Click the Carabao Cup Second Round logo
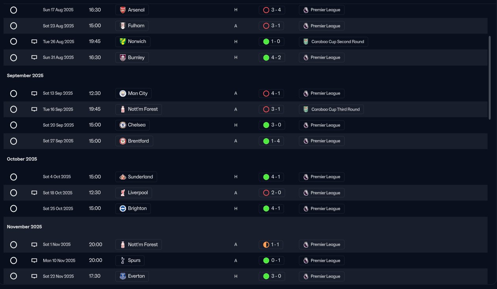Viewport: 497px width, 289px height. coord(306,42)
